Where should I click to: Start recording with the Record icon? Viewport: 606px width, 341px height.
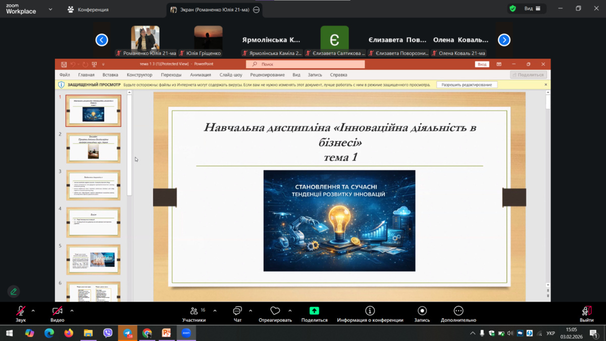pos(422,311)
